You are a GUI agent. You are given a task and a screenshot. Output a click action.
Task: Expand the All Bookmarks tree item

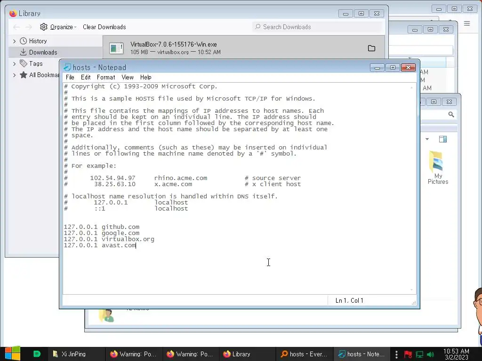(x=14, y=75)
